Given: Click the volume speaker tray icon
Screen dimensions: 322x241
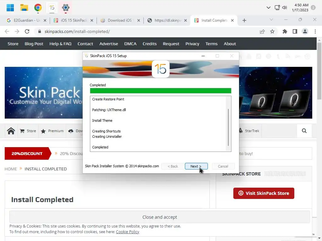Looking at the screenshot, I should coord(284,8).
